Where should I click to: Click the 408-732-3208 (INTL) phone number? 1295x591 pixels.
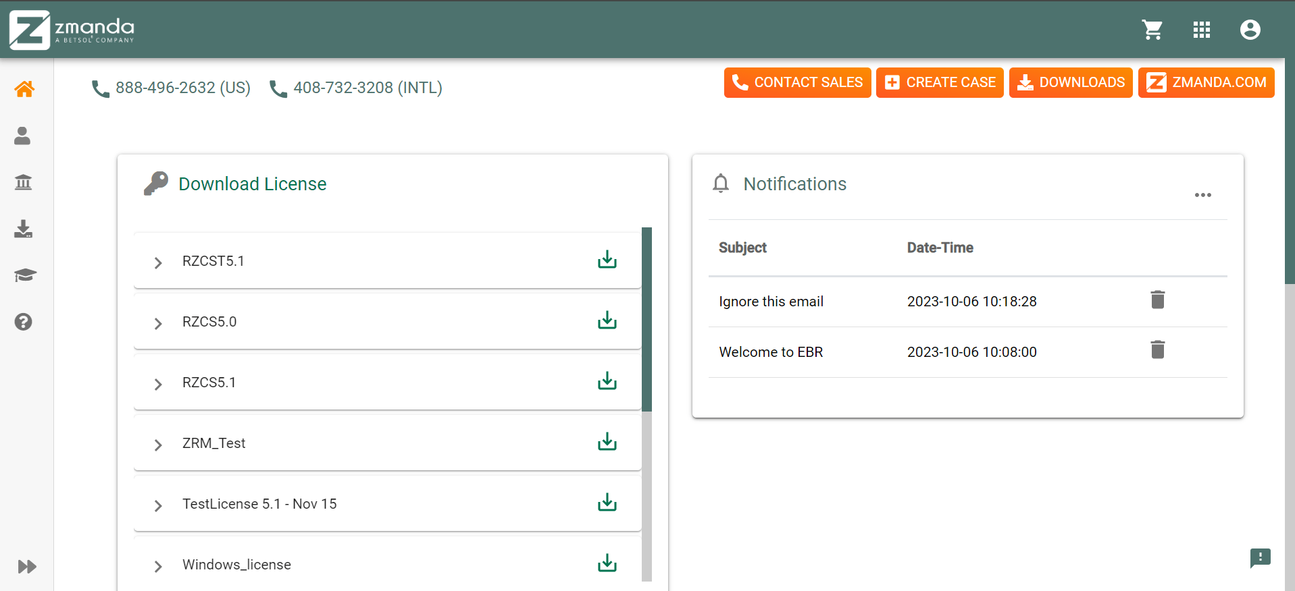tap(368, 88)
